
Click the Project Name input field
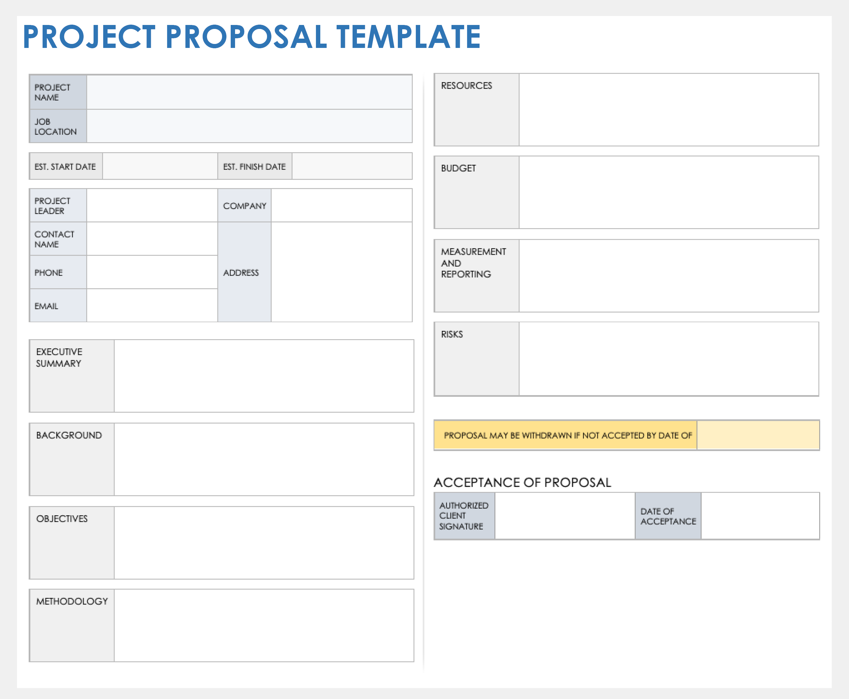249,92
